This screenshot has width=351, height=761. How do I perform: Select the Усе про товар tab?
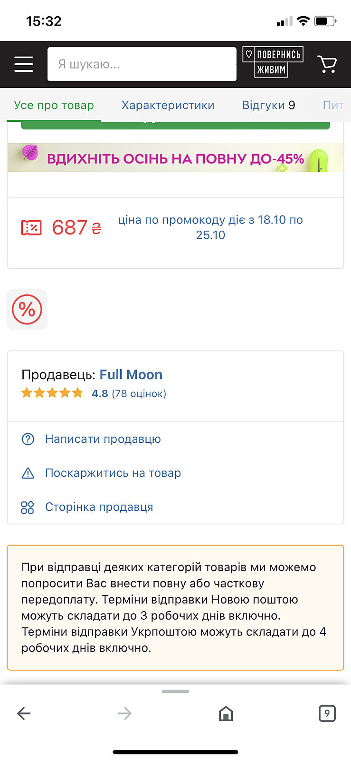[54, 105]
